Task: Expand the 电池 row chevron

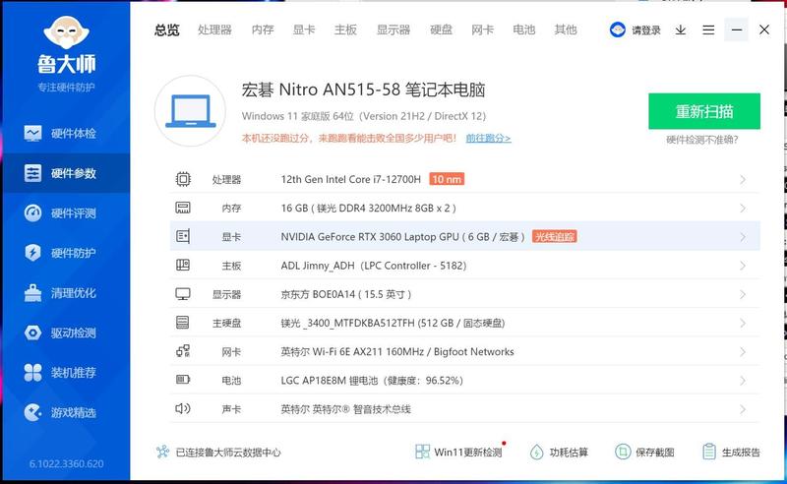Action: point(743,381)
